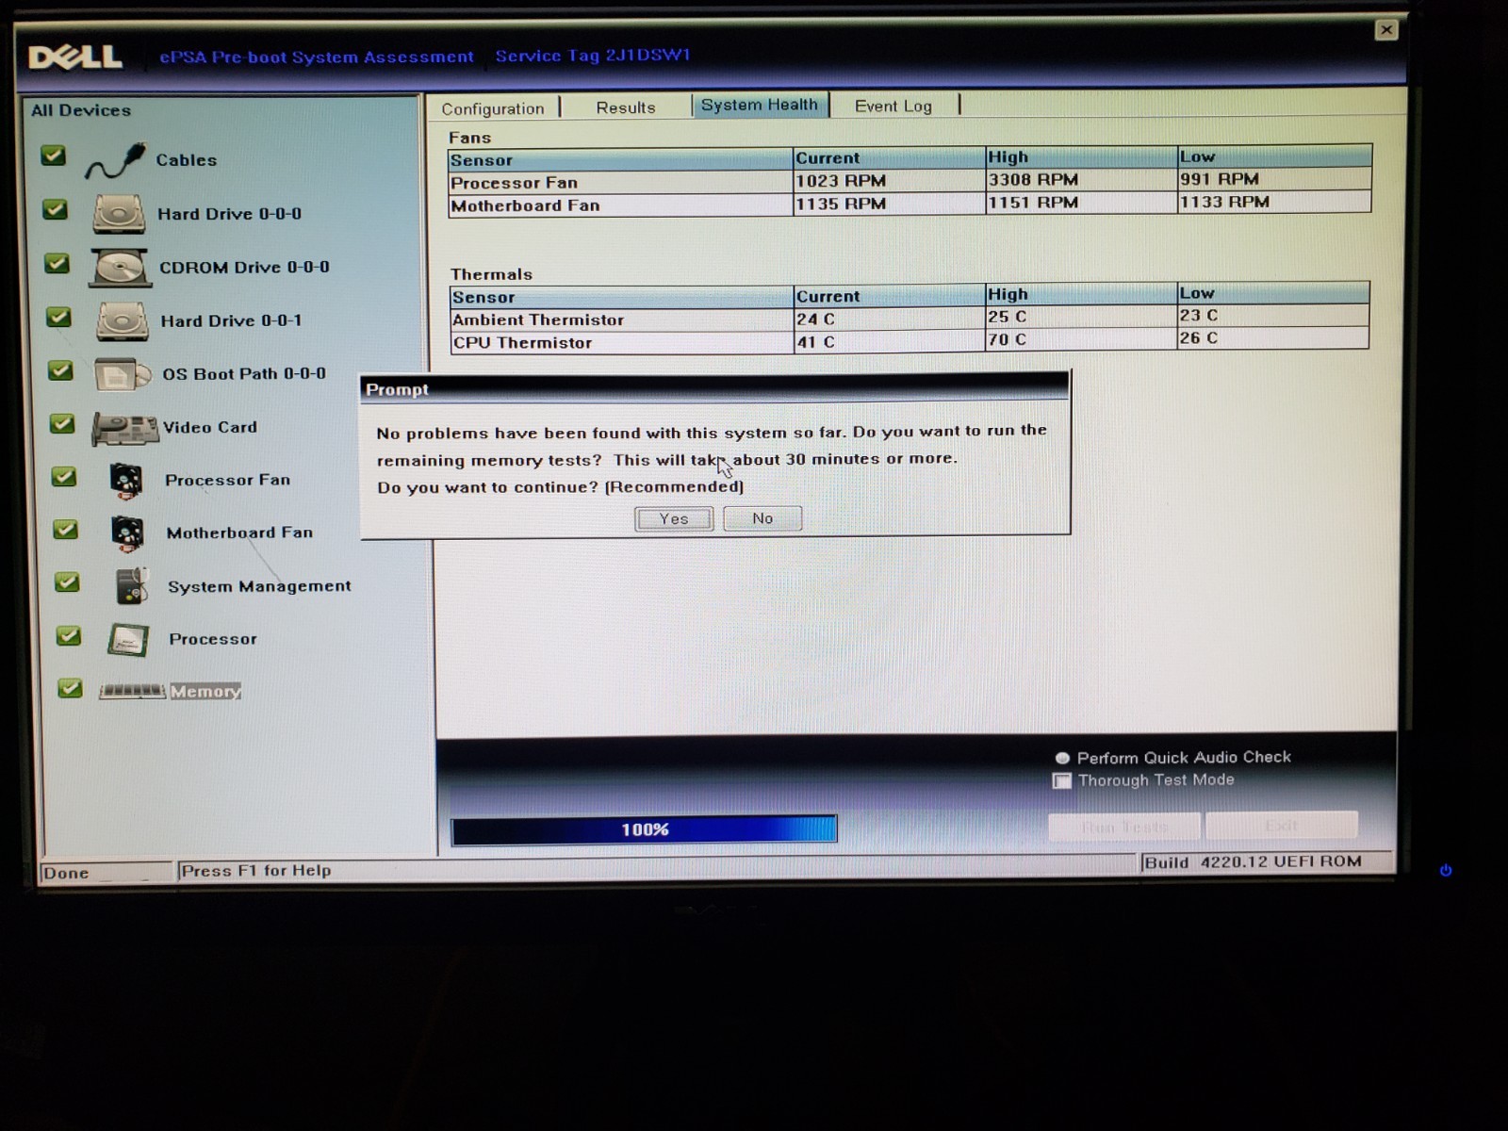Select the Video Card icon
This screenshot has width=1508, height=1131.
(x=124, y=429)
